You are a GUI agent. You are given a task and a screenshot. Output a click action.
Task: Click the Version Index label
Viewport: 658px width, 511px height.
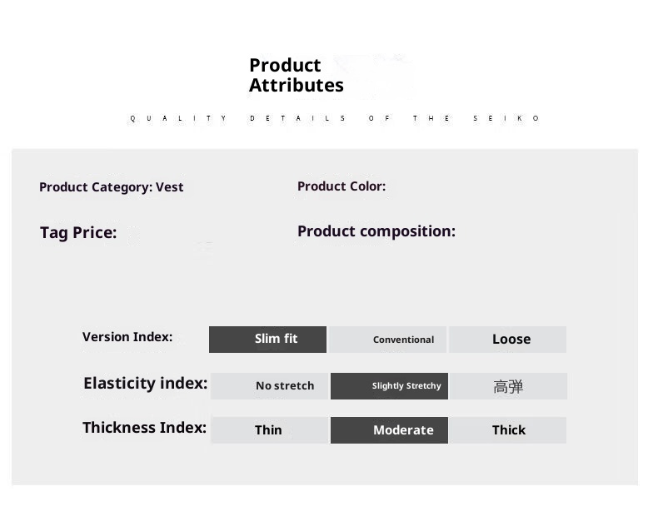click(x=127, y=337)
